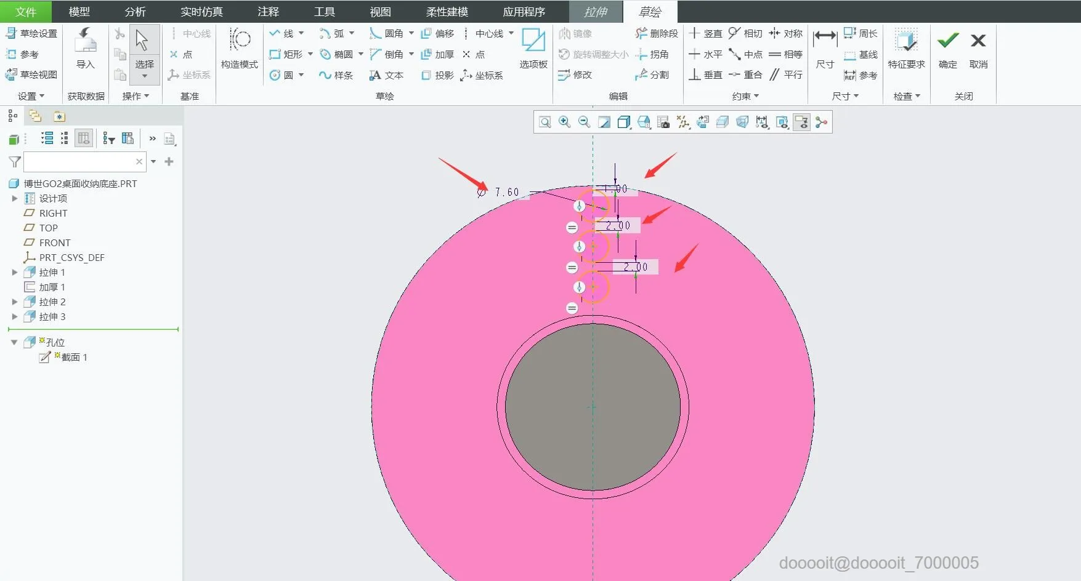Click the 删除段 trim button
Viewport: 1081px width, 581px height.
657,33
